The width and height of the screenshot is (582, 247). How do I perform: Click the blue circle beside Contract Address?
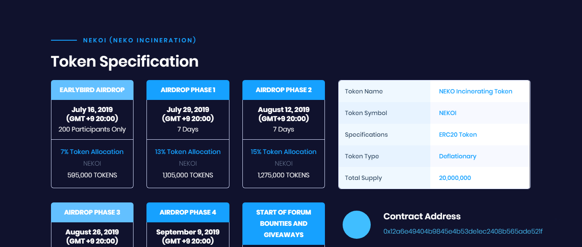pyautogui.click(x=356, y=225)
